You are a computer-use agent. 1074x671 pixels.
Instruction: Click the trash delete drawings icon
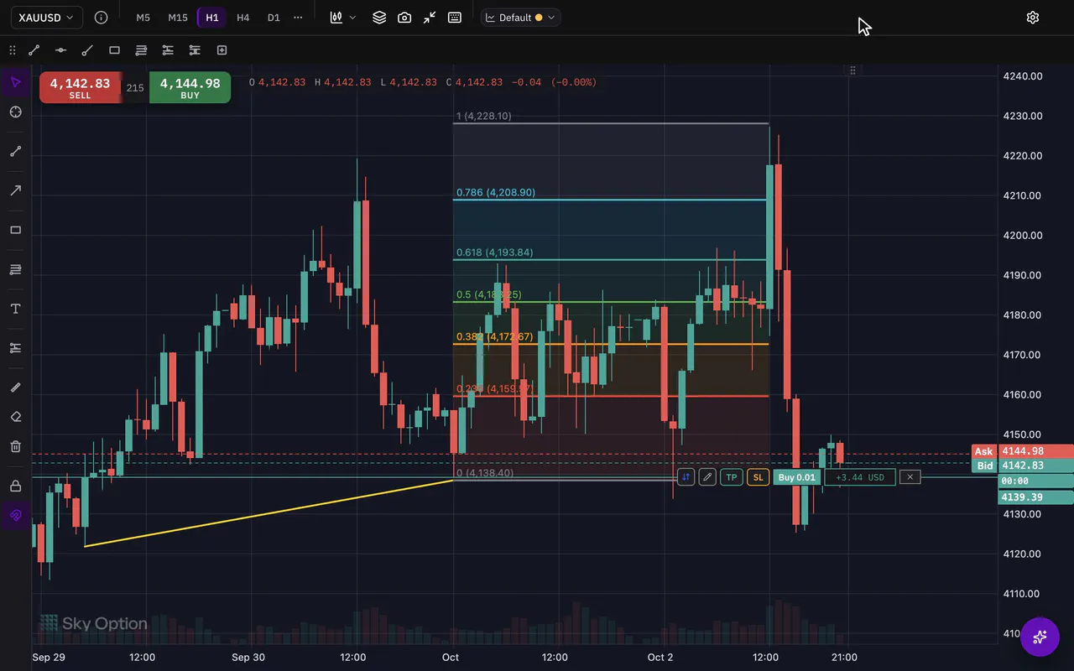[x=15, y=446]
